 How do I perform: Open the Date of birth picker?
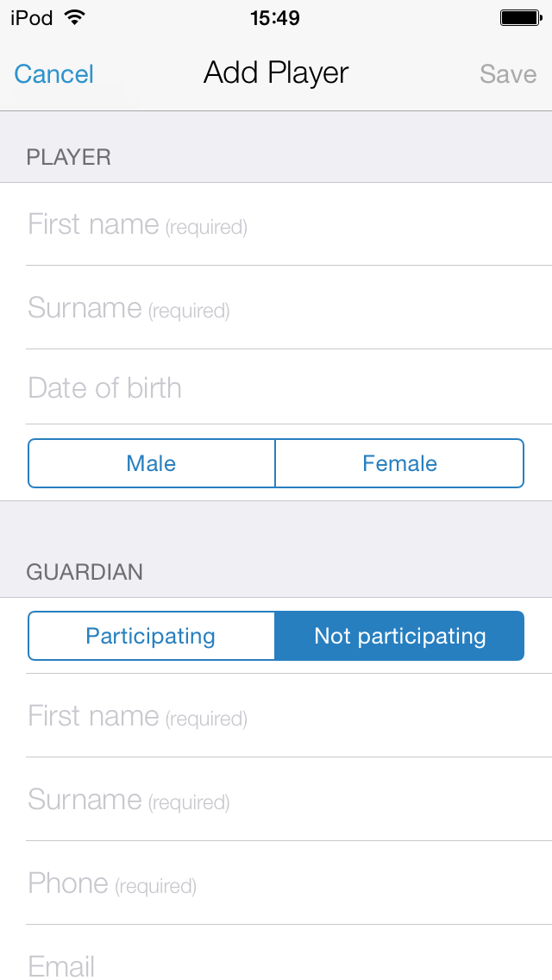pyautogui.click(x=276, y=388)
